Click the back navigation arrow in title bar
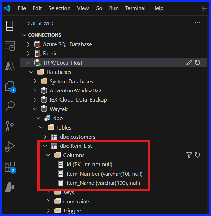This screenshot has width=211, height=216. (x=204, y=8)
